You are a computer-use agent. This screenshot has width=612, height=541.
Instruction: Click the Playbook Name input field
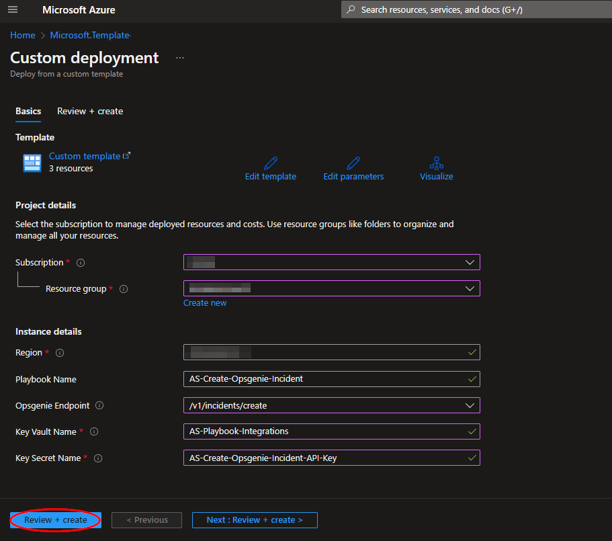332,379
